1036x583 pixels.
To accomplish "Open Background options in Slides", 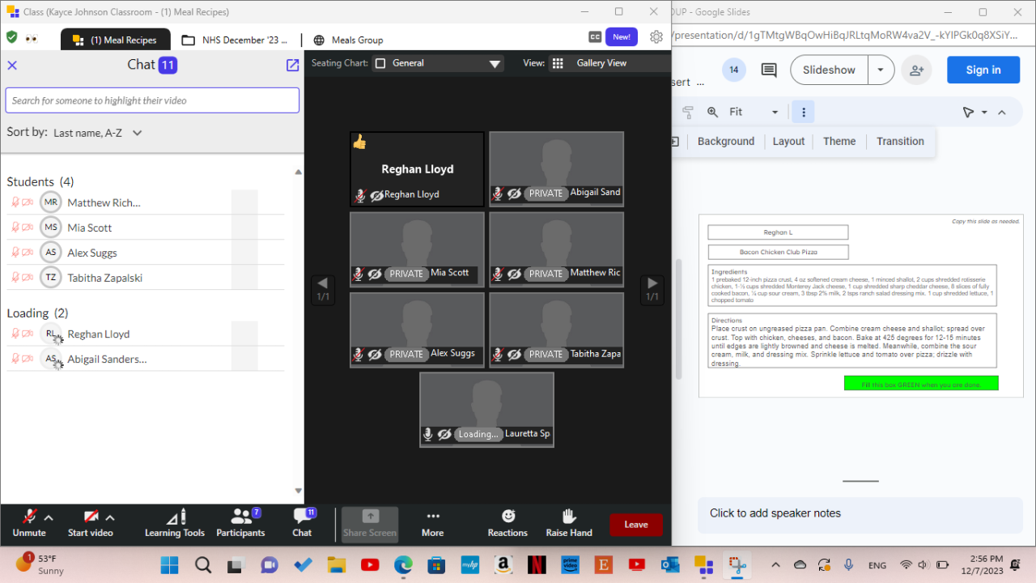I will [x=726, y=141].
